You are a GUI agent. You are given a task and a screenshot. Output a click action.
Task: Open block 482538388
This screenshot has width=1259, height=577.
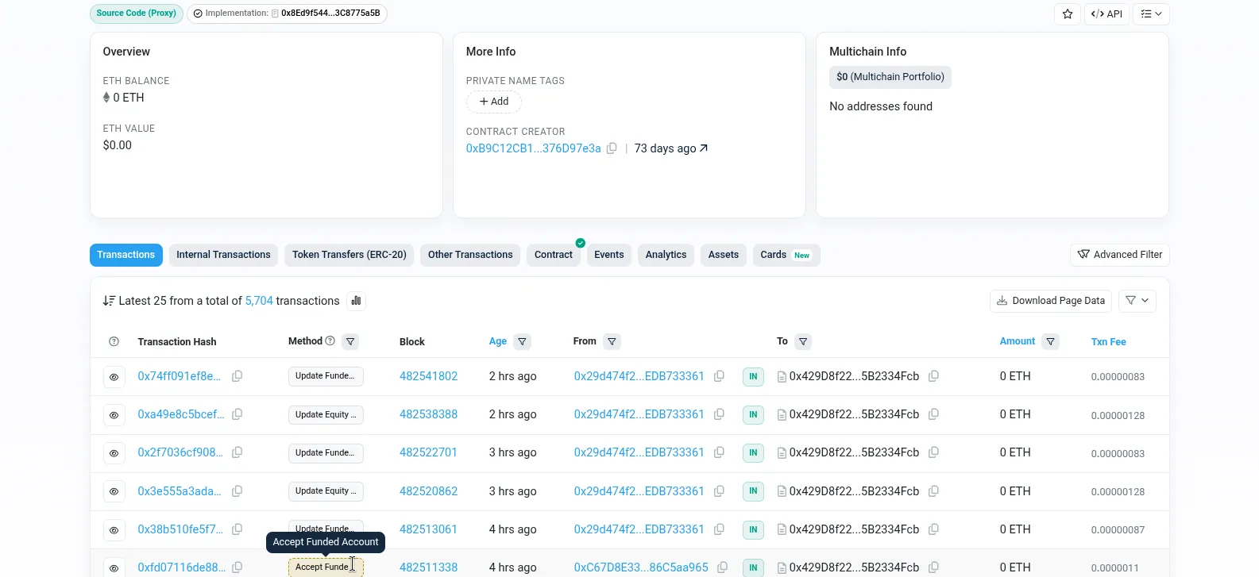tap(428, 414)
